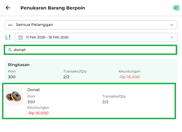This screenshot has width=182, height=132.
Task: Click Donat's red -Rp 16.000 profit
Action: click(x=38, y=113)
